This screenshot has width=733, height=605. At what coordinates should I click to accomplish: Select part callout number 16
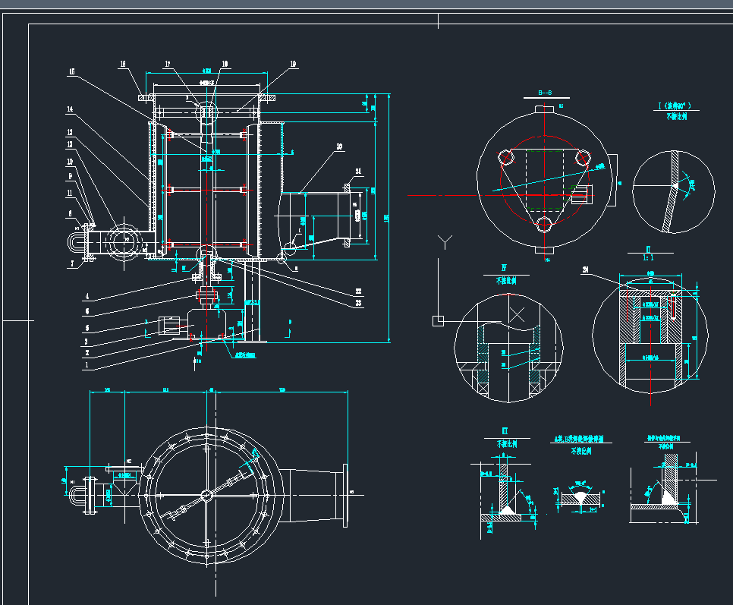tap(124, 64)
